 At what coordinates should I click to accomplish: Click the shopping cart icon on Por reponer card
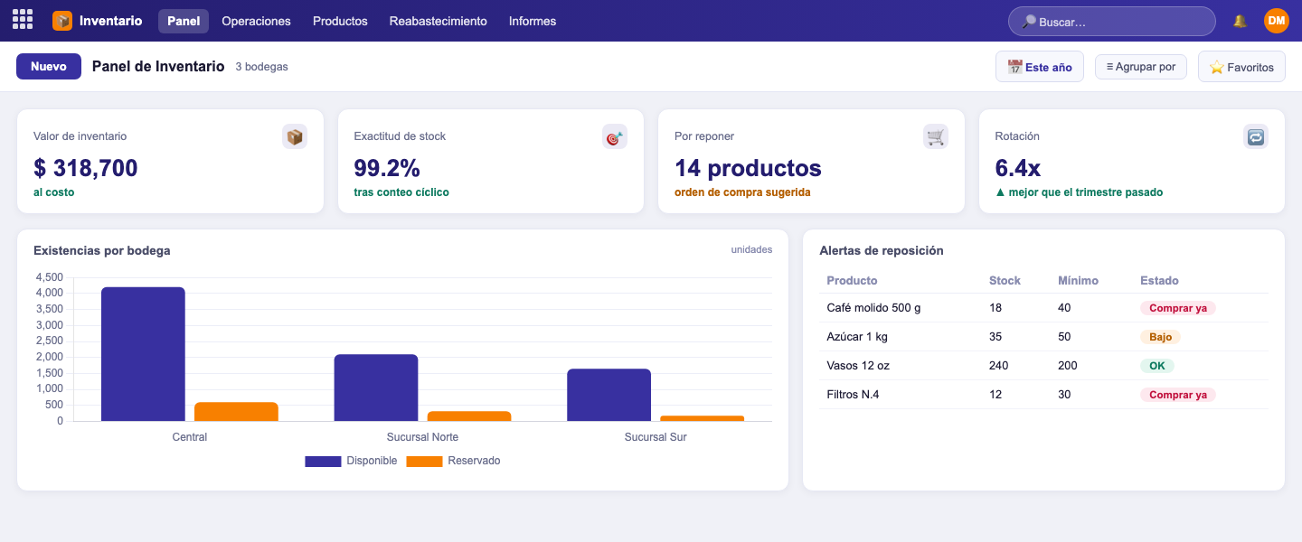(x=936, y=137)
